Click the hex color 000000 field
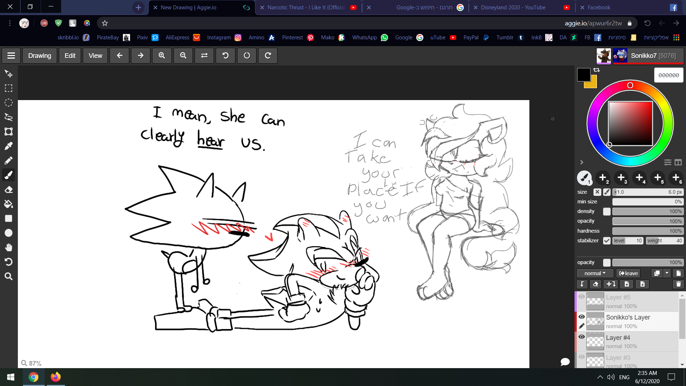Viewport: 686px width, 386px height. [668, 75]
